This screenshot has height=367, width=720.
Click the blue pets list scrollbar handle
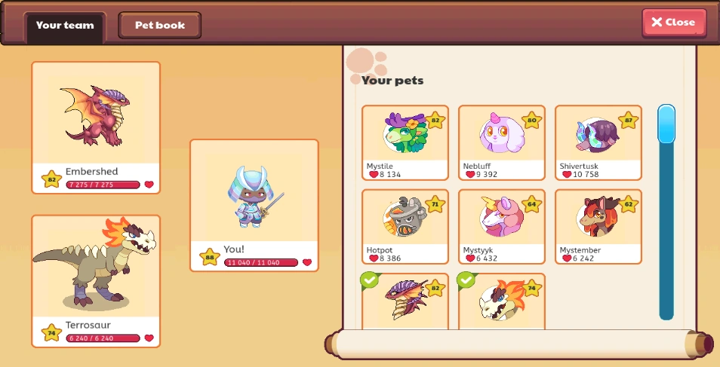coord(666,124)
